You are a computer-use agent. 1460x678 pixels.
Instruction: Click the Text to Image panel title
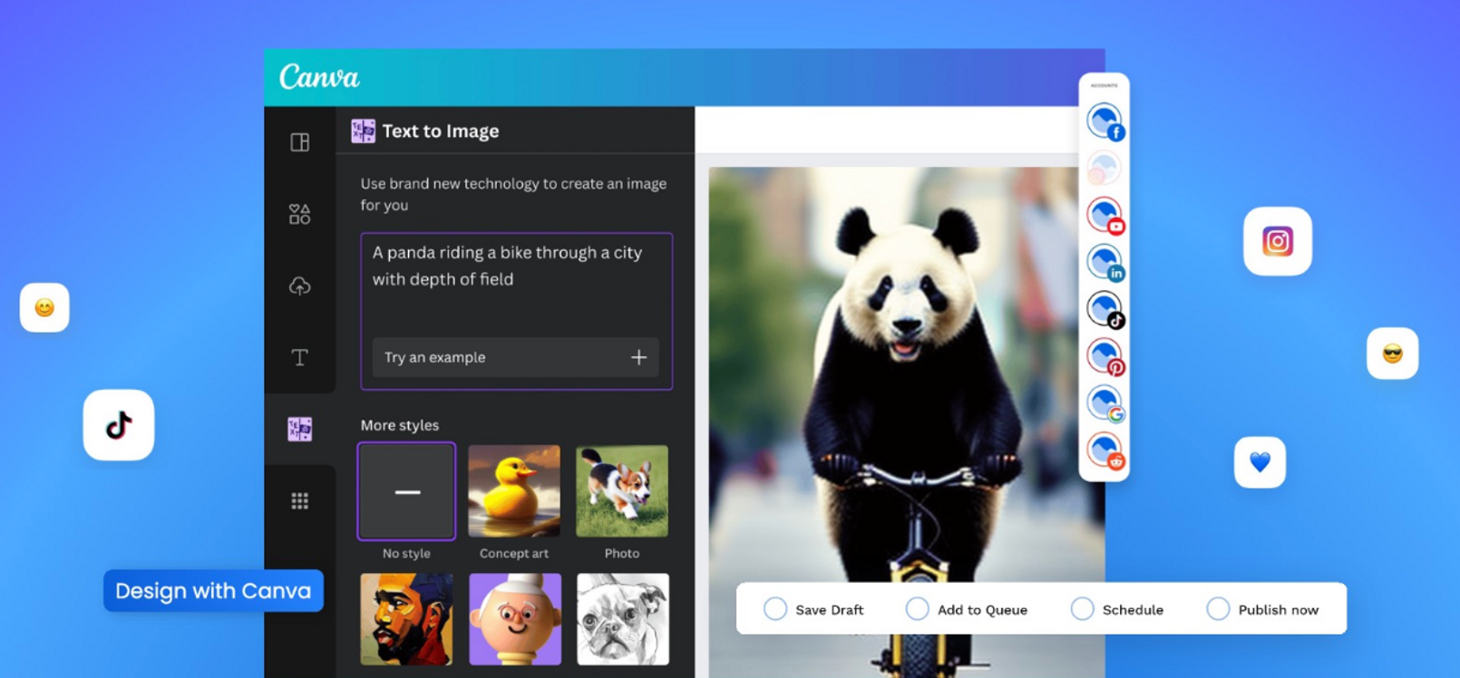(x=441, y=131)
